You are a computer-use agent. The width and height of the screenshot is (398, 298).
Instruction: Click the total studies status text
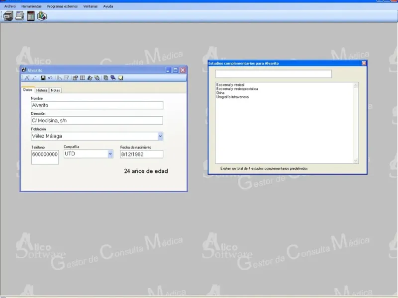(x=264, y=168)
